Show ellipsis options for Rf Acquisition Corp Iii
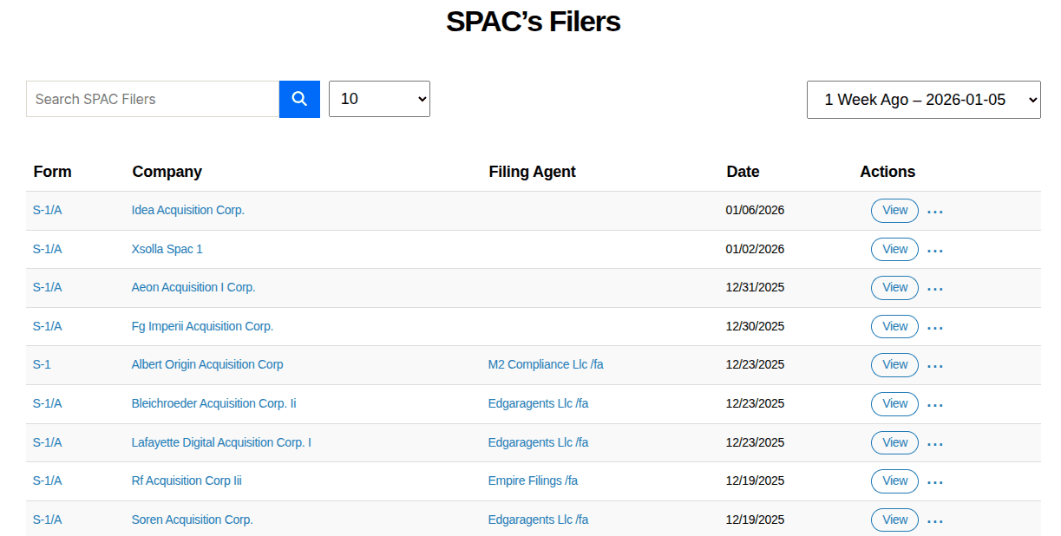 [x=934, y=482]
